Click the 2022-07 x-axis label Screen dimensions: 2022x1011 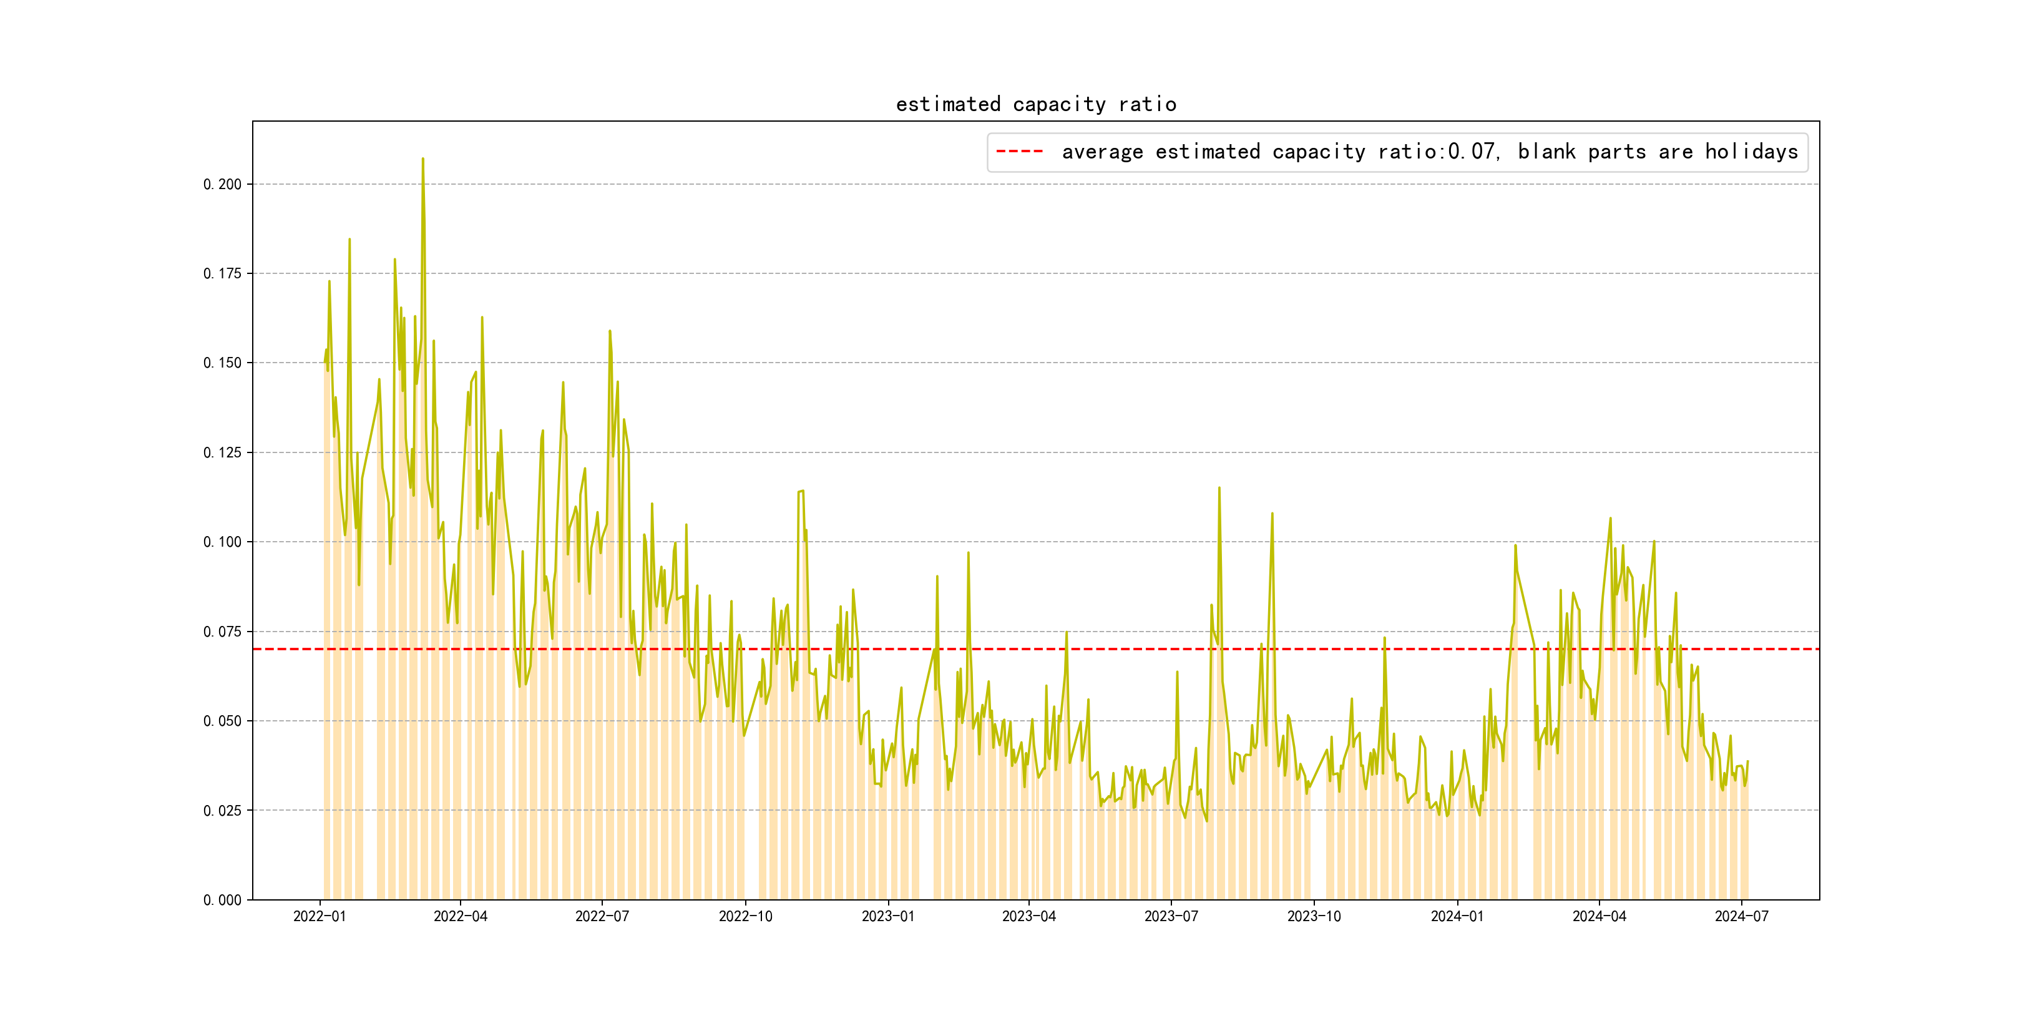pyautogui.click(x=602, y=916)
